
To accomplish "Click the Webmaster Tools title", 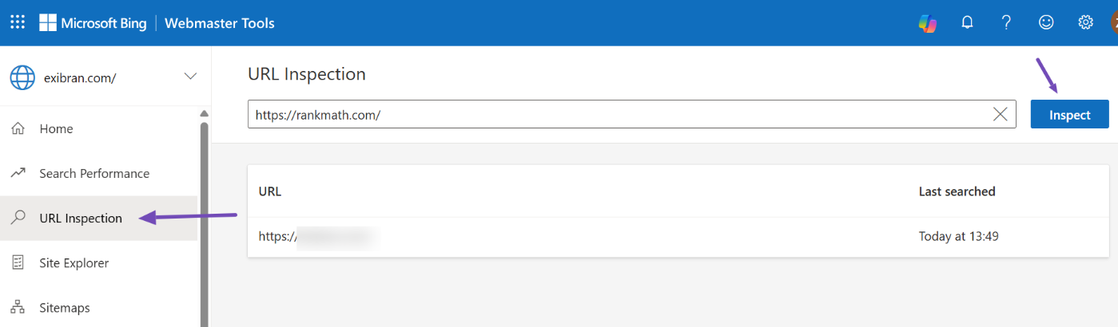I will coord(219,23).
